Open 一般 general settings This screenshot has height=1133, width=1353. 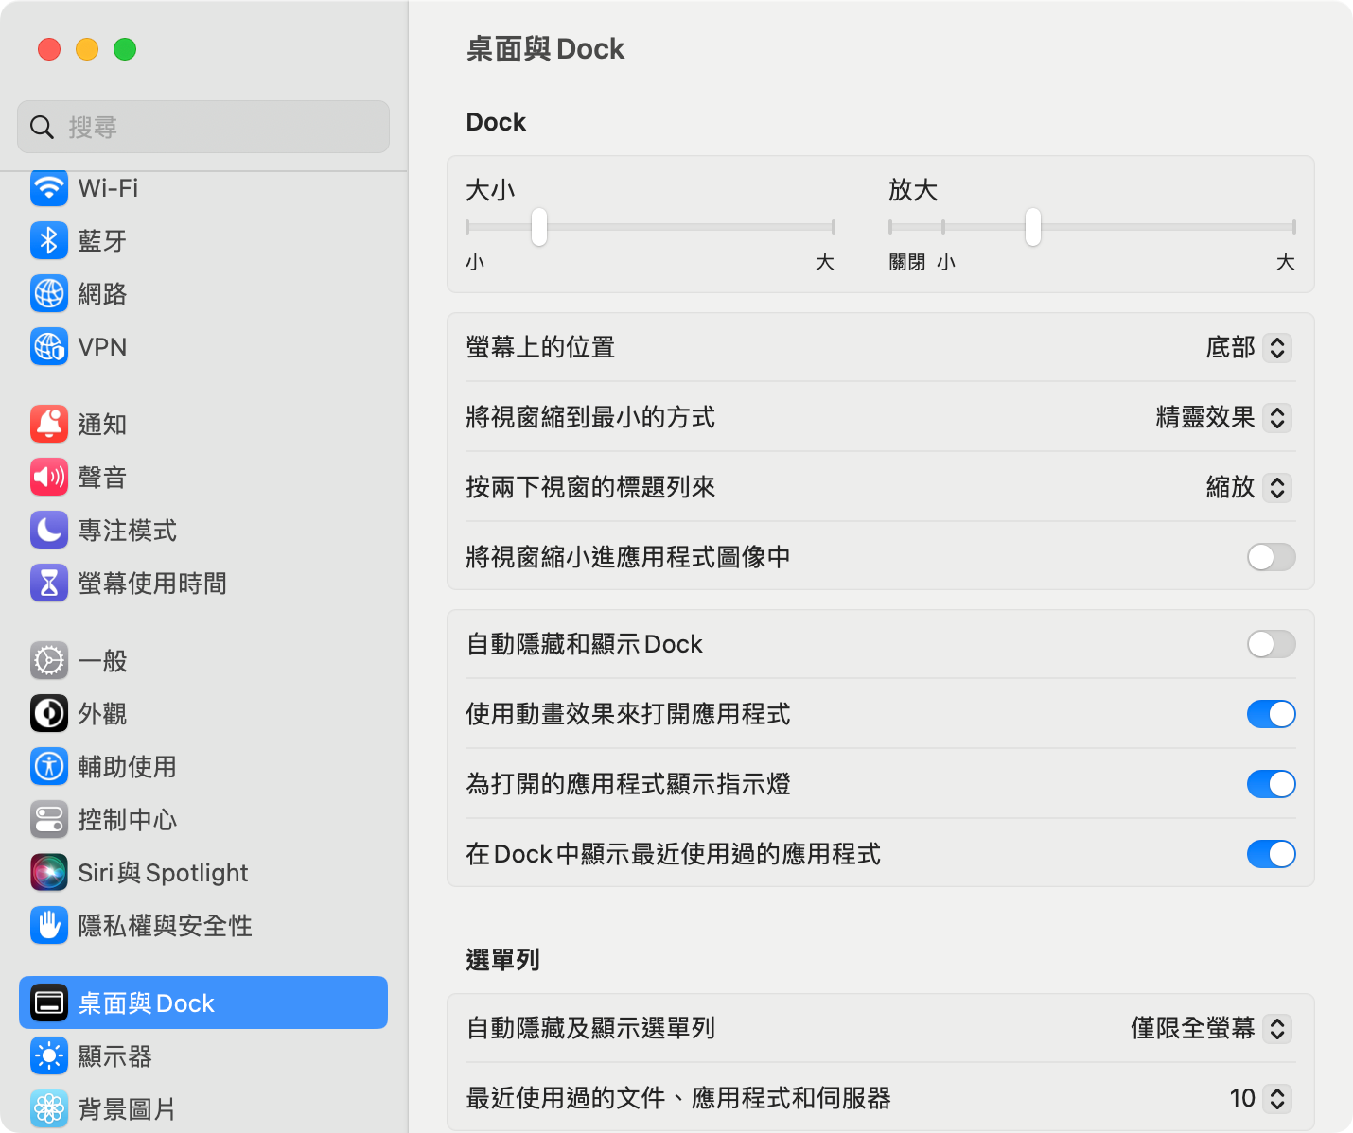pos(102,661)
